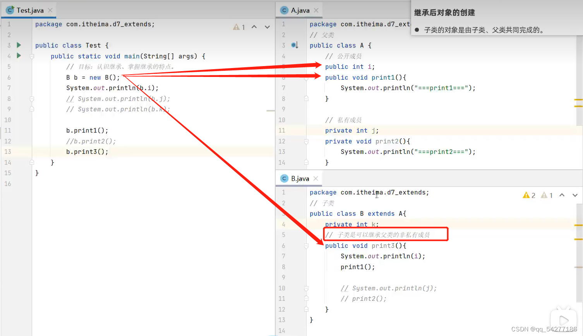Open the weak warning indicator in B.java
The image size is (583, 336).
click(x=547, y=195)
